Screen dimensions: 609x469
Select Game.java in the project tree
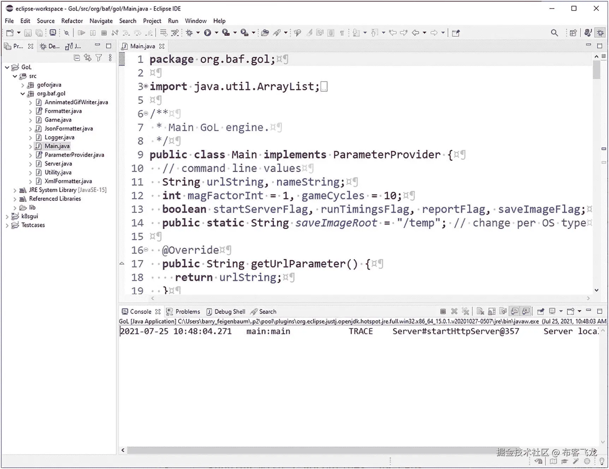click(58, 120)
